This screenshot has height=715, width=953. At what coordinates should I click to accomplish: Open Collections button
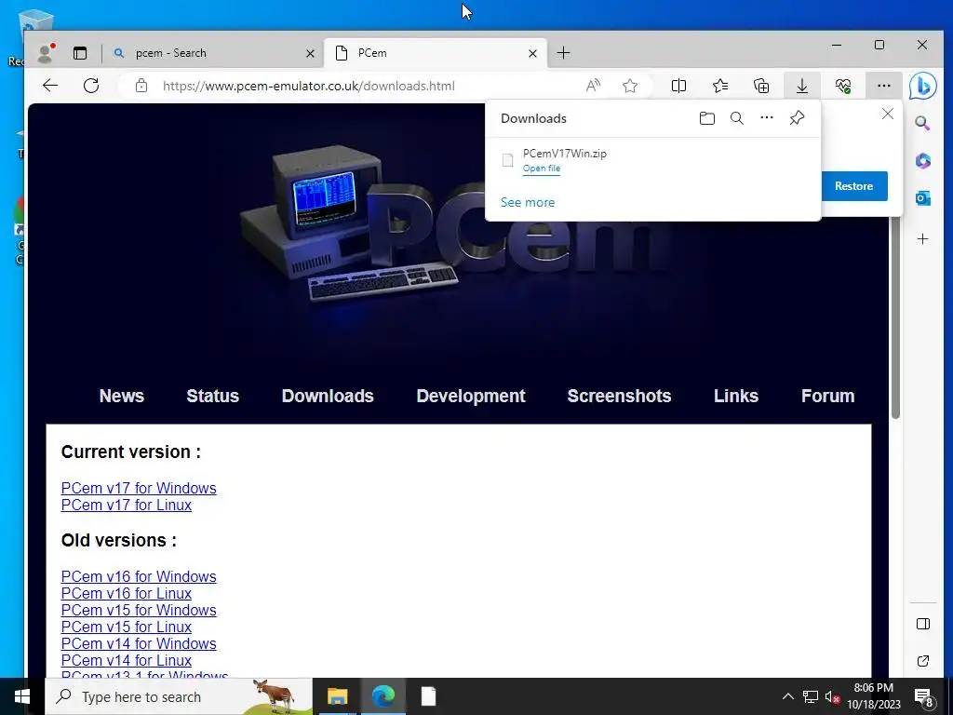761,86
